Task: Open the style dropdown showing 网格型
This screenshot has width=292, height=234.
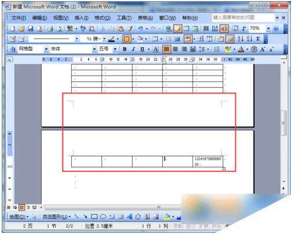Action: pyautogui.click(x=46, y=50)
